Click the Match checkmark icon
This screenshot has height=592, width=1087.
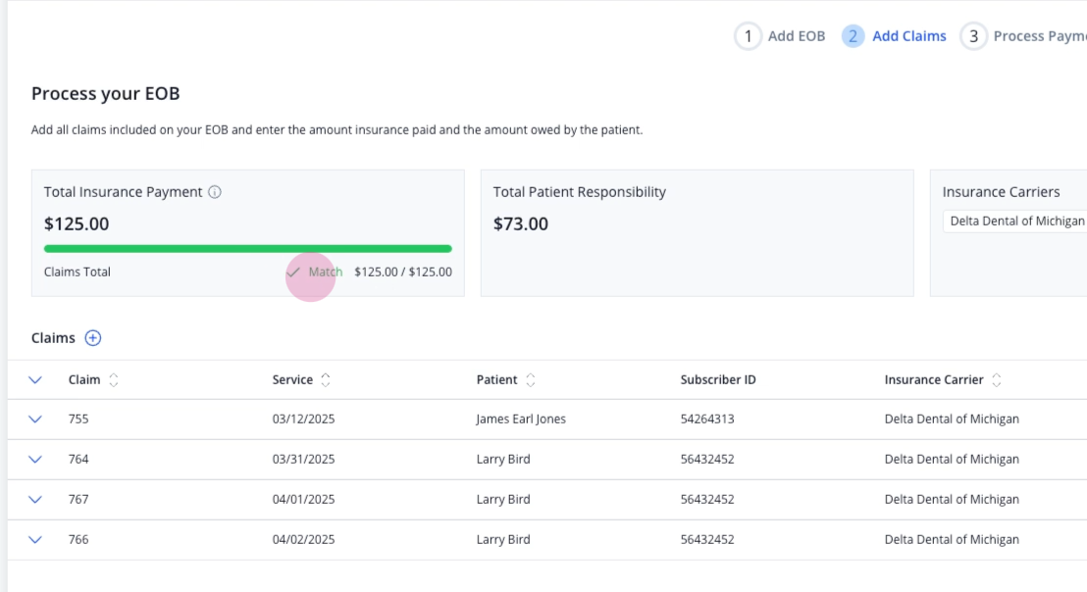293,272
